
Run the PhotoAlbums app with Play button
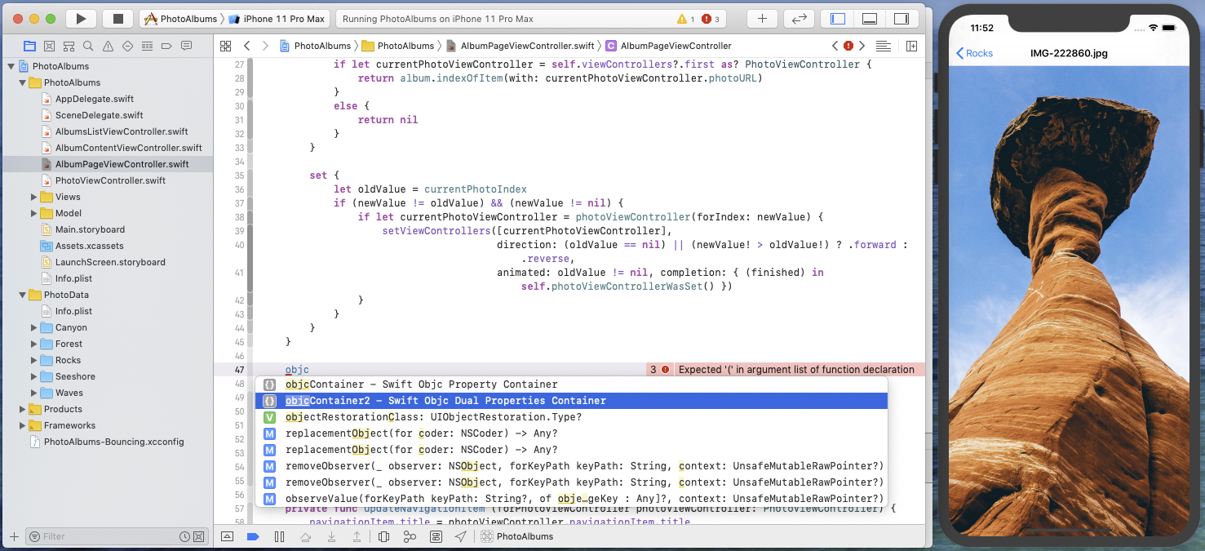[80, 18]
